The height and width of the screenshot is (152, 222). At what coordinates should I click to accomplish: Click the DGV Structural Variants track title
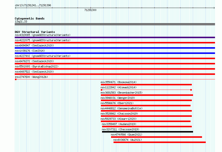coord(35,32)
